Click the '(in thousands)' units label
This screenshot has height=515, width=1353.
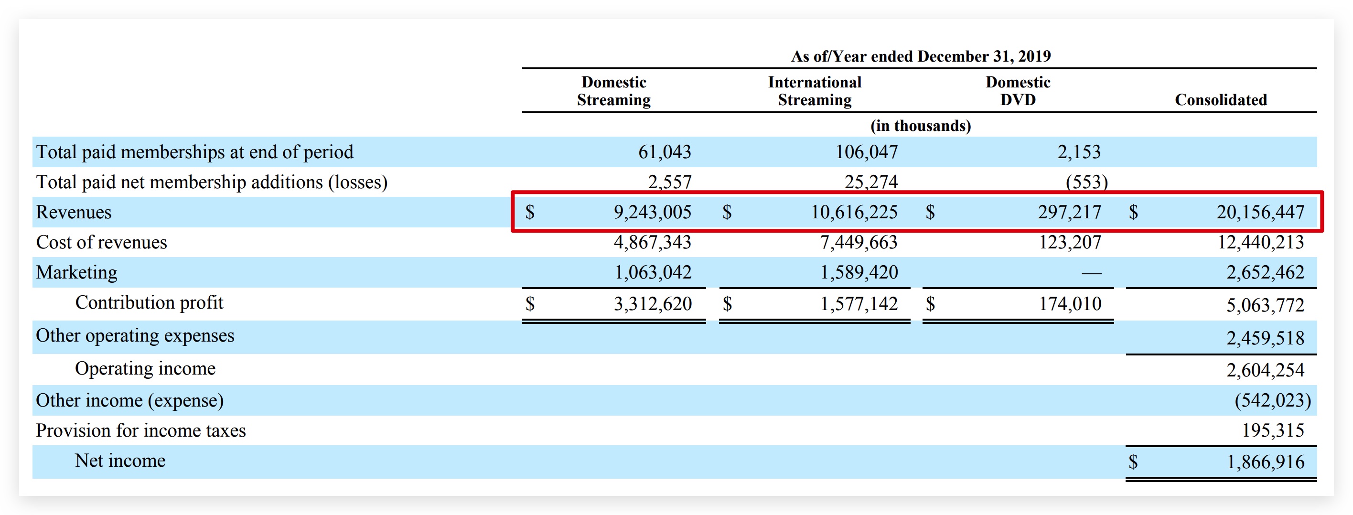pyautogui.click(x=920, y=126)
